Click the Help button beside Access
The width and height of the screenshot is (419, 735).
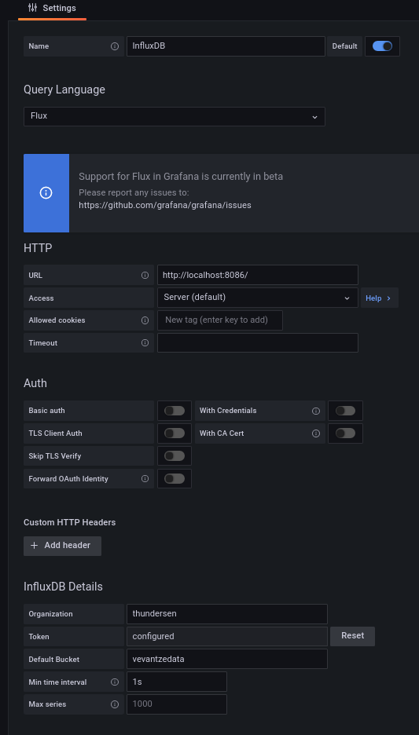(x=379, y=298)
